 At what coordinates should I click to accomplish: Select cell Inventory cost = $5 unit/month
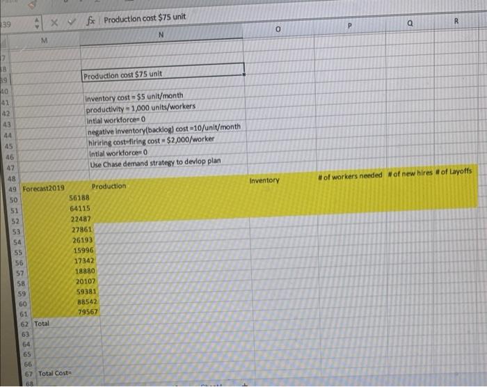(x=134, y=97)
